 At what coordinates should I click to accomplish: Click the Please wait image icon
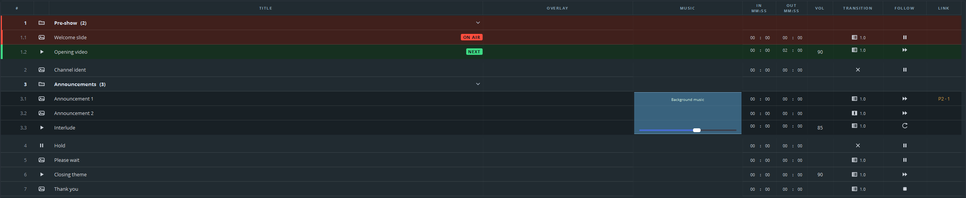42,160
